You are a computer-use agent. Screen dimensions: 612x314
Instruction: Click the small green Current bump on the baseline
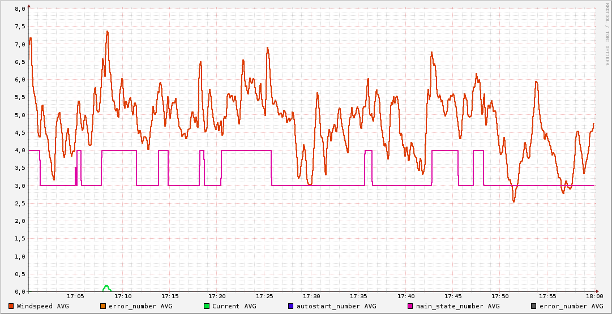coord(106,287)
